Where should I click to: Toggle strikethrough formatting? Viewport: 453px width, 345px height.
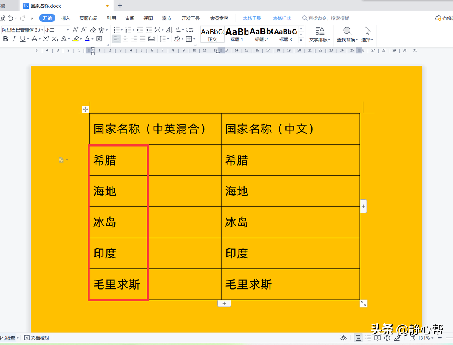tap(34, 39)
